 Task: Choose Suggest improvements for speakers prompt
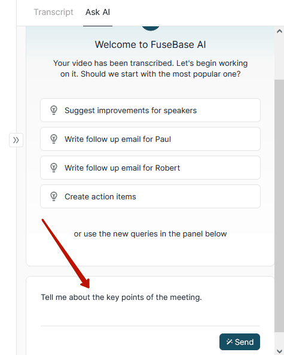coord(150,110)
